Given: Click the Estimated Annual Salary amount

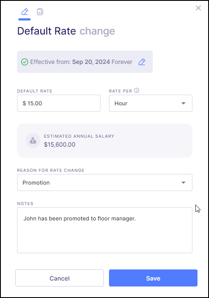Looking at the screenshot, I should [60, 145].
